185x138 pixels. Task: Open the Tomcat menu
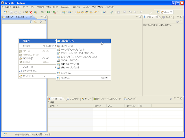pyautogui.click(x=66, y=7)
